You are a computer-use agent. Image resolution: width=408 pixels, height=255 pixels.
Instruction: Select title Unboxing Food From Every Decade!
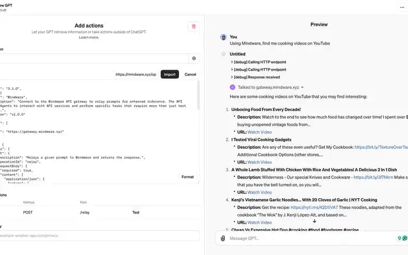tap(266, 109)
